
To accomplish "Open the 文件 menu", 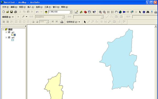I will pos(6,7).
